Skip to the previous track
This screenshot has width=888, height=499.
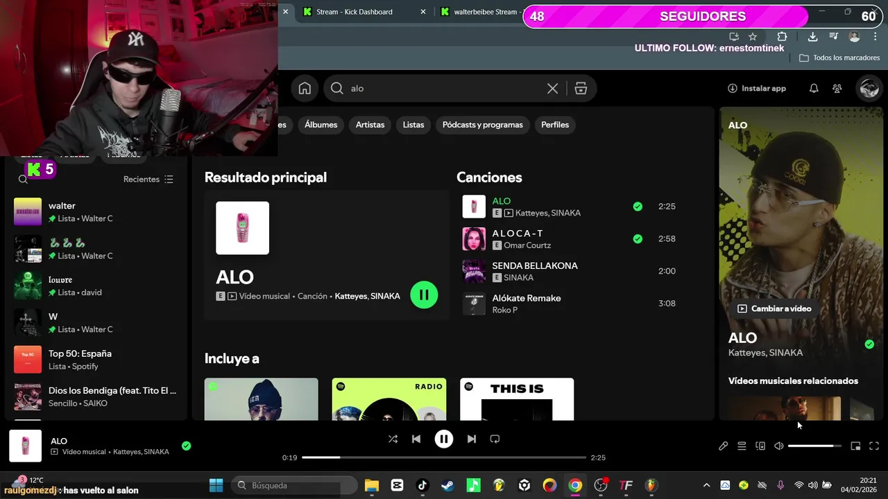(x=416, y=439)
